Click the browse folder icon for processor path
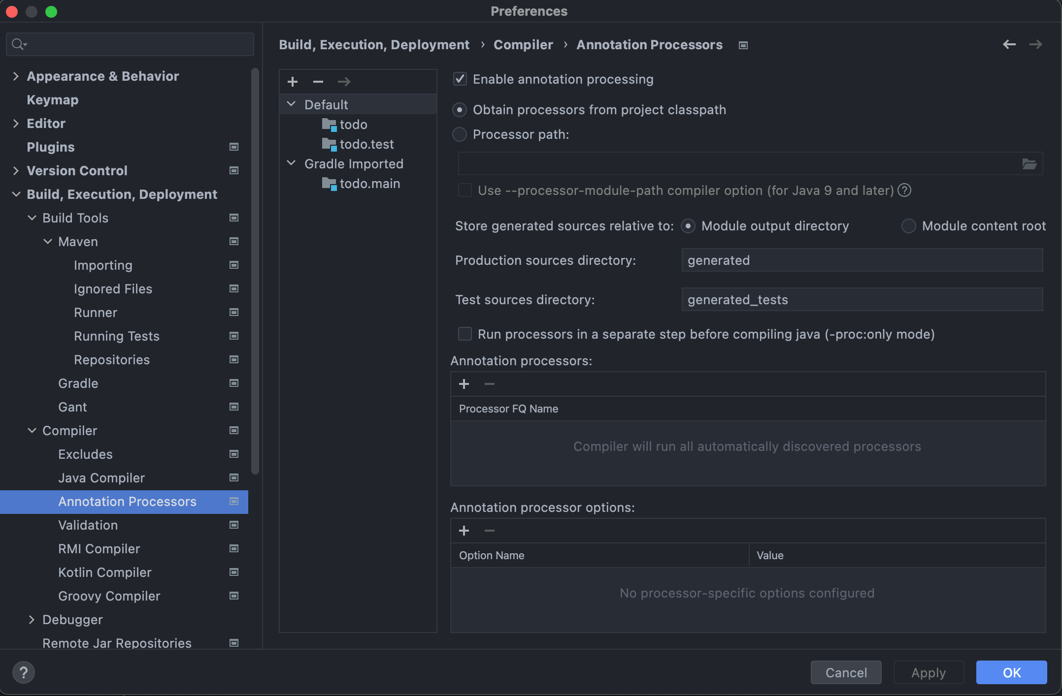Image resolution: width=1062 pixels, height=696 pixels. click(x=1029, y=164)
